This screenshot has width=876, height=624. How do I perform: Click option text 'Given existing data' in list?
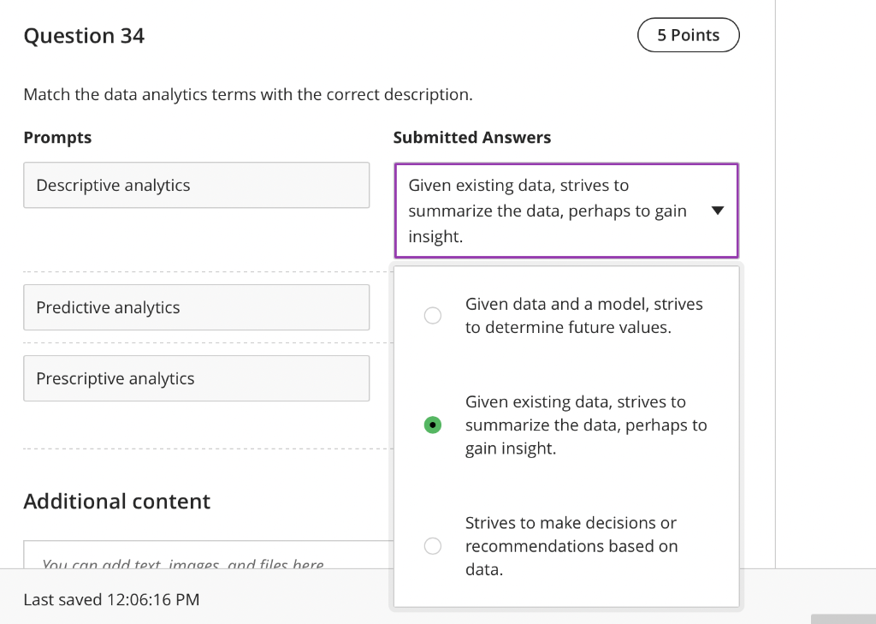(x=586, y=425)
